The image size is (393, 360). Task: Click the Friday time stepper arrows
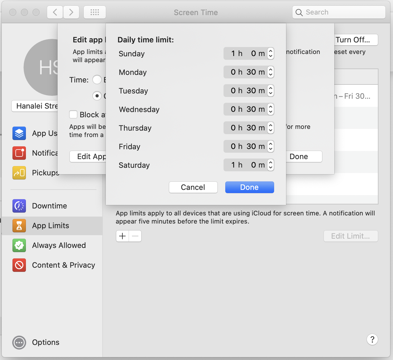coord(271,146)
